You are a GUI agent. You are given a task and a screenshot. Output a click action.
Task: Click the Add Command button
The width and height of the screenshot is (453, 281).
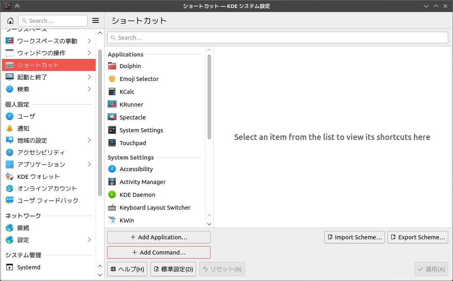click(x=159, y=253)
